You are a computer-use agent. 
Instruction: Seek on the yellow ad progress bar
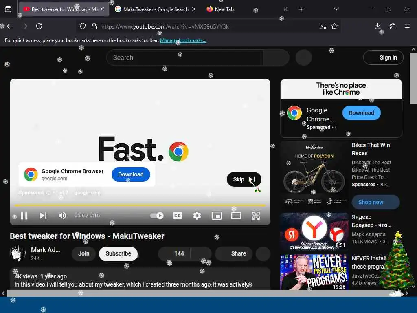(x=140, y=205)
